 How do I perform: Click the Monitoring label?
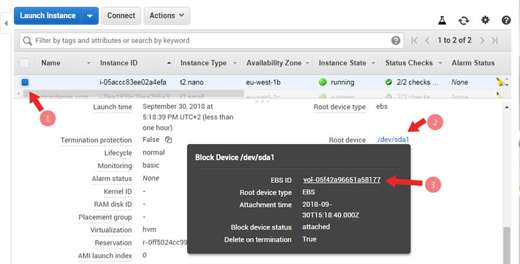[x=115, y=166]
